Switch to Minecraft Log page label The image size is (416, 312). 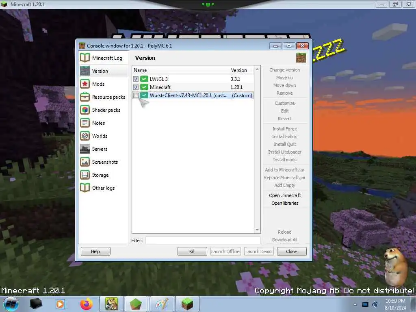coord(107,58)
